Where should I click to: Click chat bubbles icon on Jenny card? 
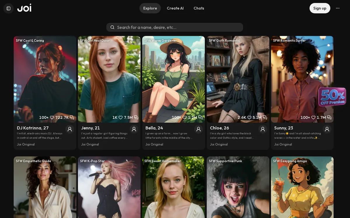[x=136, y=117]
